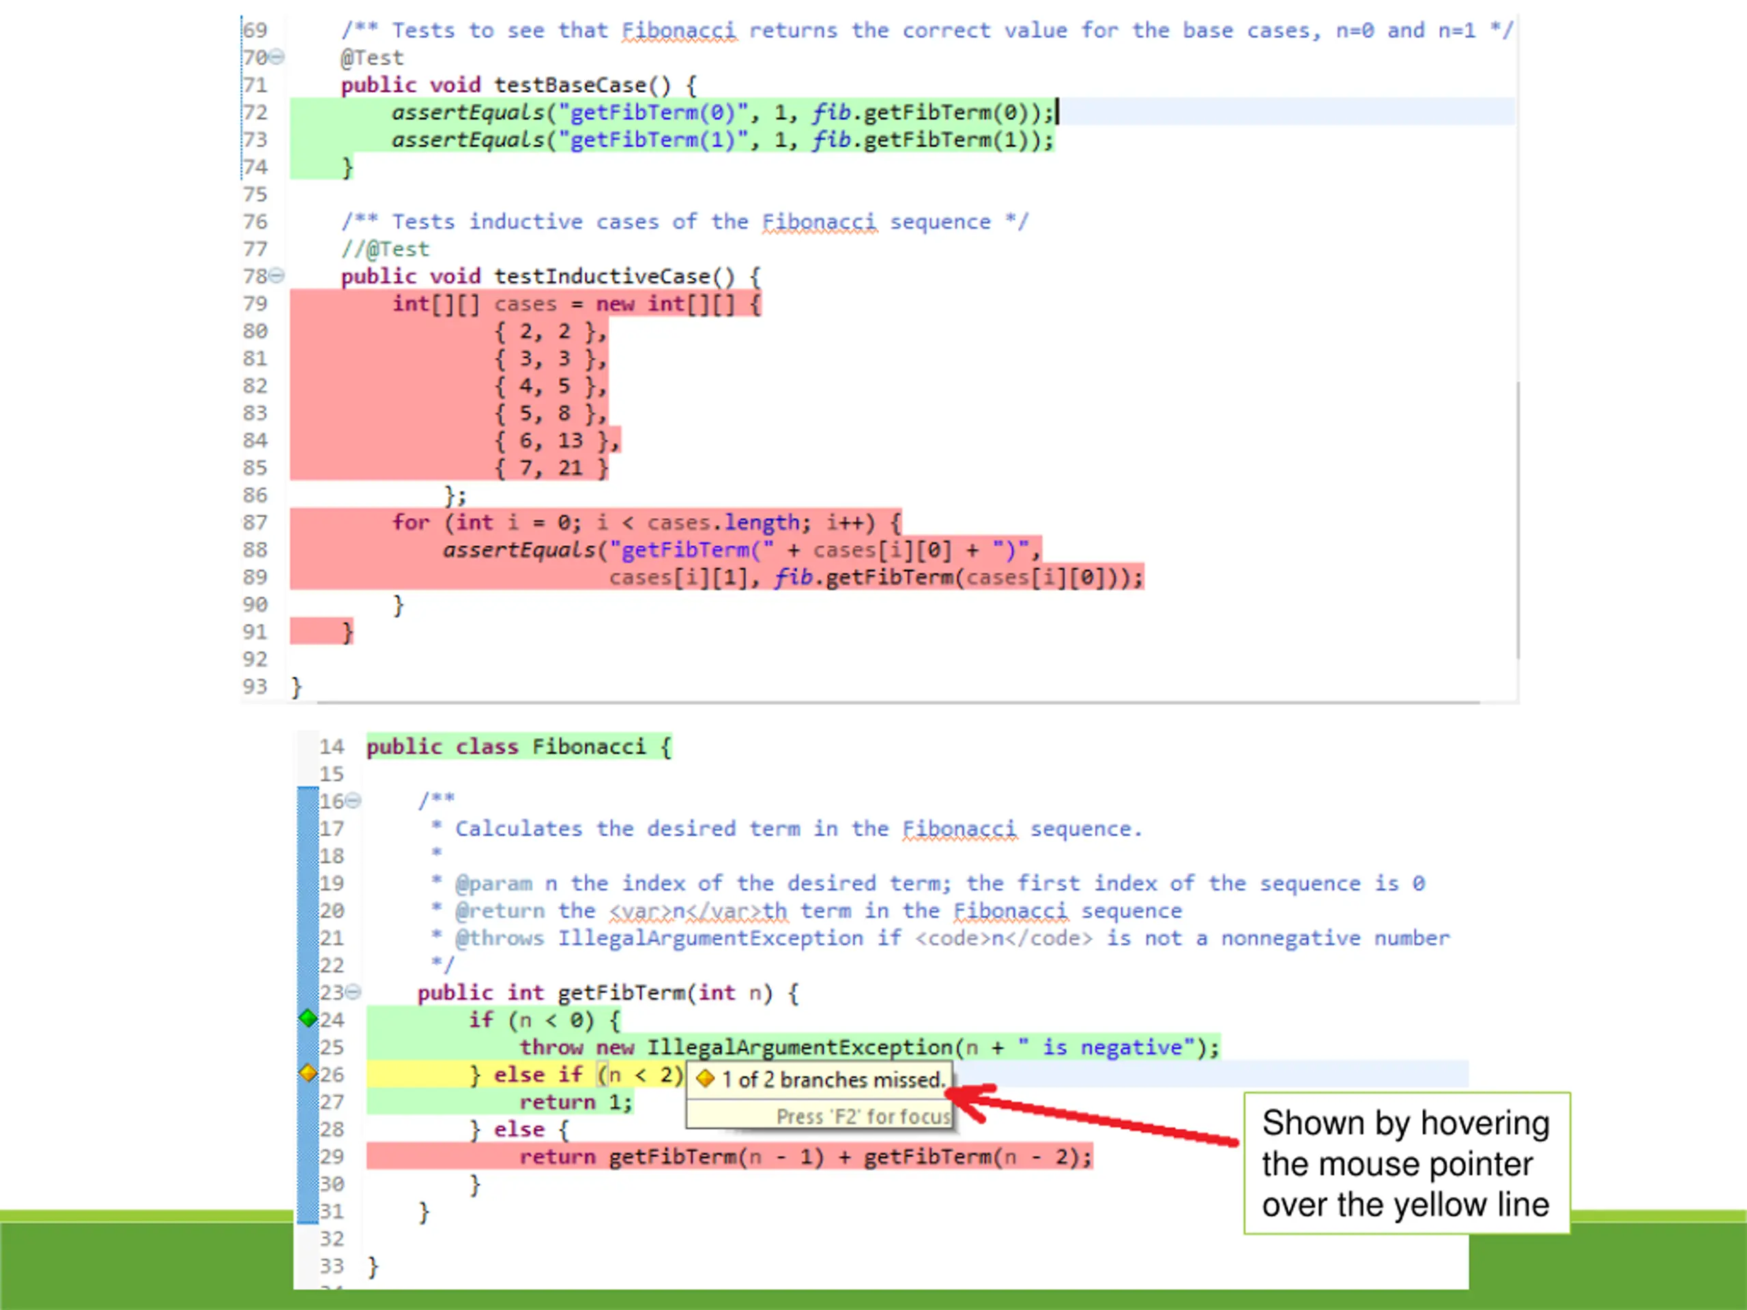Click the "if (n < 0) {" line
The height and width of the screenshot is (1310, 1747).
(x=544, y=1019)
